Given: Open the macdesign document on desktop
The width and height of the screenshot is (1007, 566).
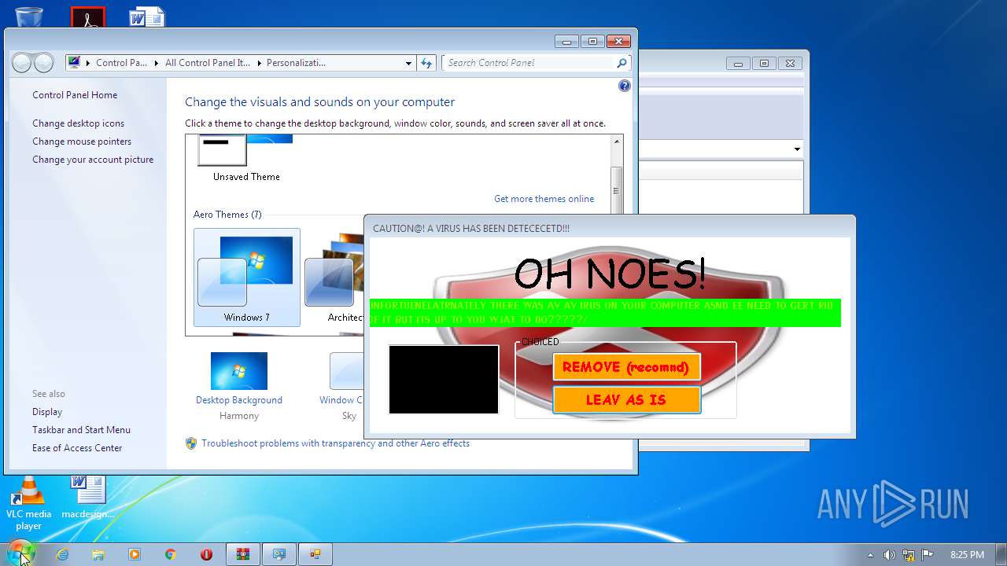Looking at the screenshot, I should click(x=88, y=498).
